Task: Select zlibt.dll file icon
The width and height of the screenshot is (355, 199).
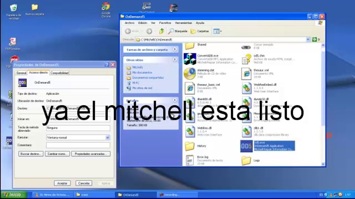Action: tap(246, 131)
